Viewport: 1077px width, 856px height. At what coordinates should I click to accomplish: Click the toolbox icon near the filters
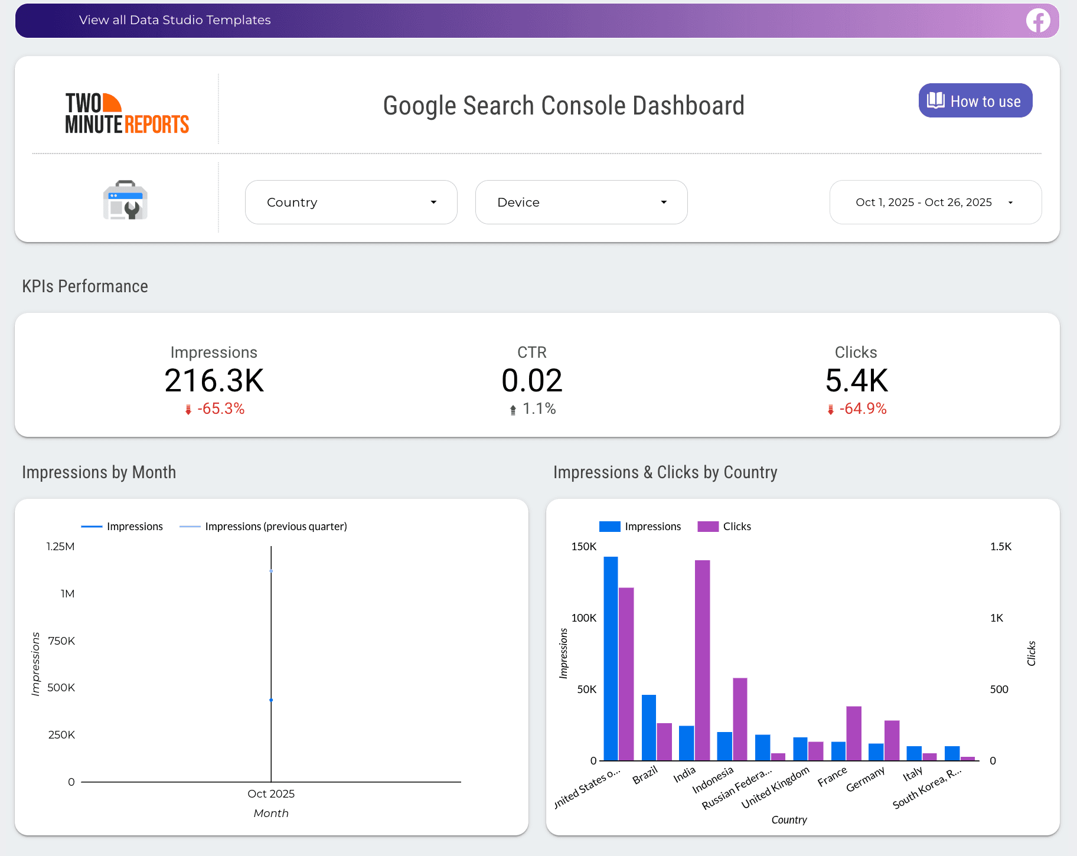tap(125, 201)
